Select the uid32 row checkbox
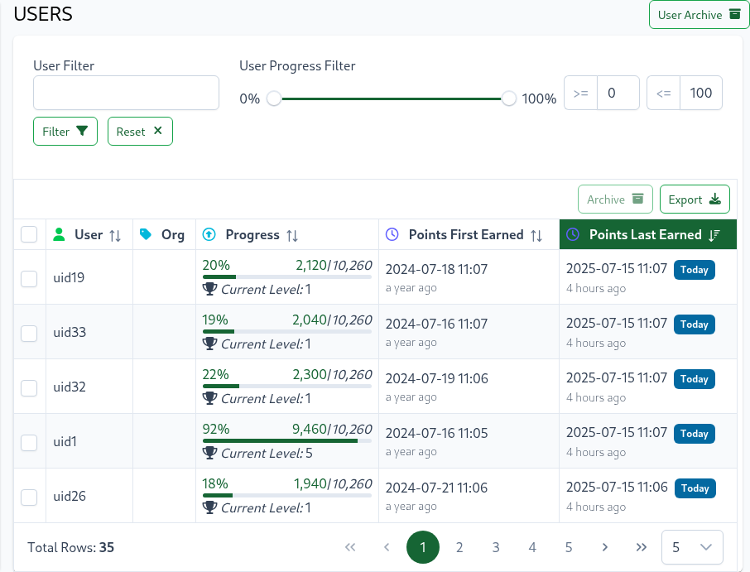This screenshot has width=750, height=572. 29,388
